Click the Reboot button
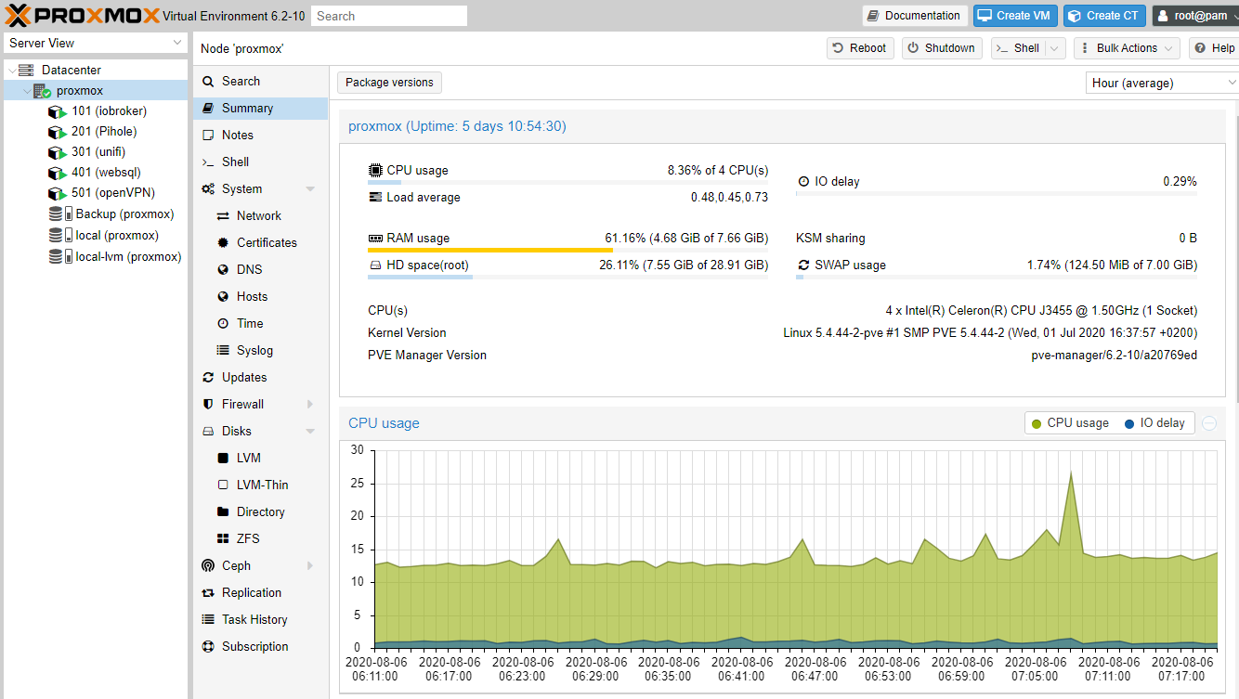 (x=860, y=48)
